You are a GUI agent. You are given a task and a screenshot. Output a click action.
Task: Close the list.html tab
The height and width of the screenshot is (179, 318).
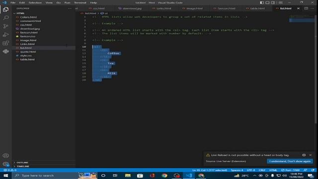pyautogui.click(x=298, y=8)
